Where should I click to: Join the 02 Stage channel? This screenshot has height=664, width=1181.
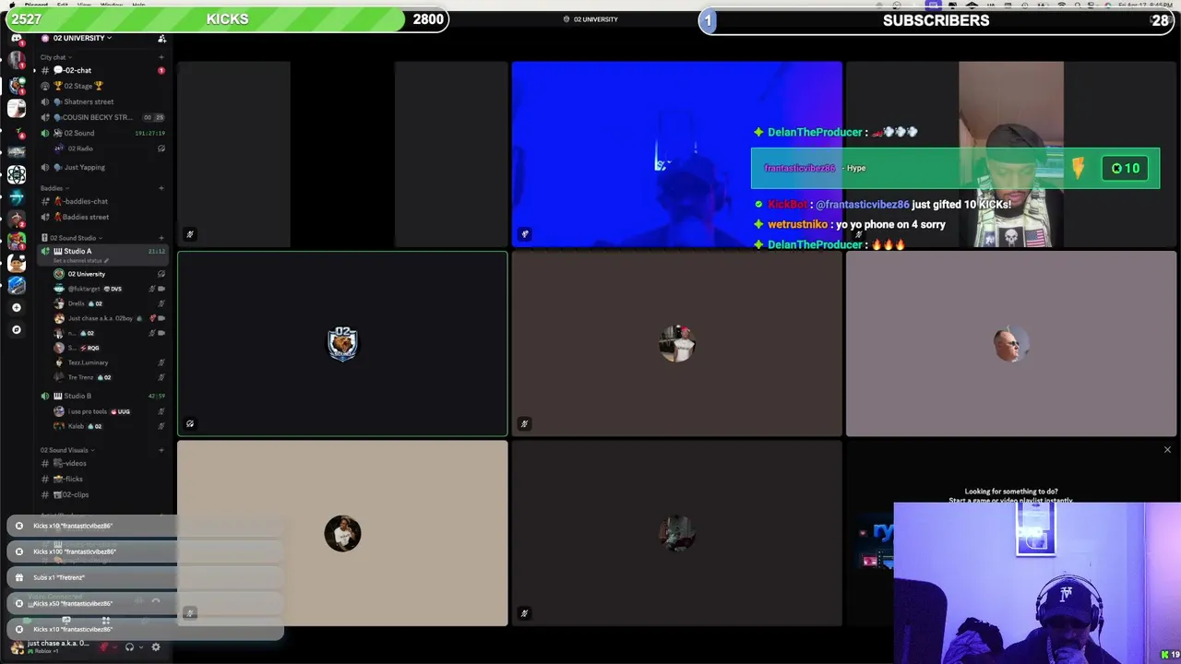[101, 86]
